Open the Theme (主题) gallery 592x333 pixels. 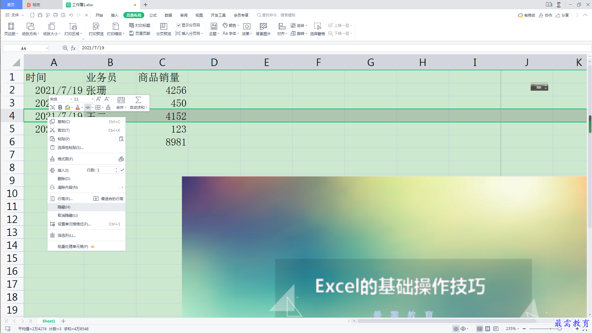click(x=214, y=29)
